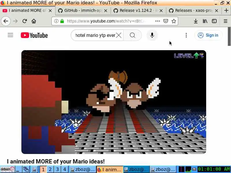Click the tray mail envelope icon
This screenshot has height=173, width=231.
coord(194,169)
